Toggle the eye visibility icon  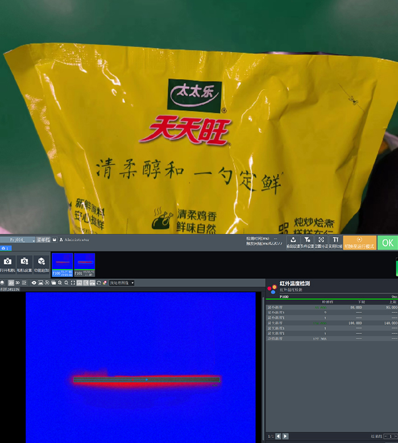34,283
